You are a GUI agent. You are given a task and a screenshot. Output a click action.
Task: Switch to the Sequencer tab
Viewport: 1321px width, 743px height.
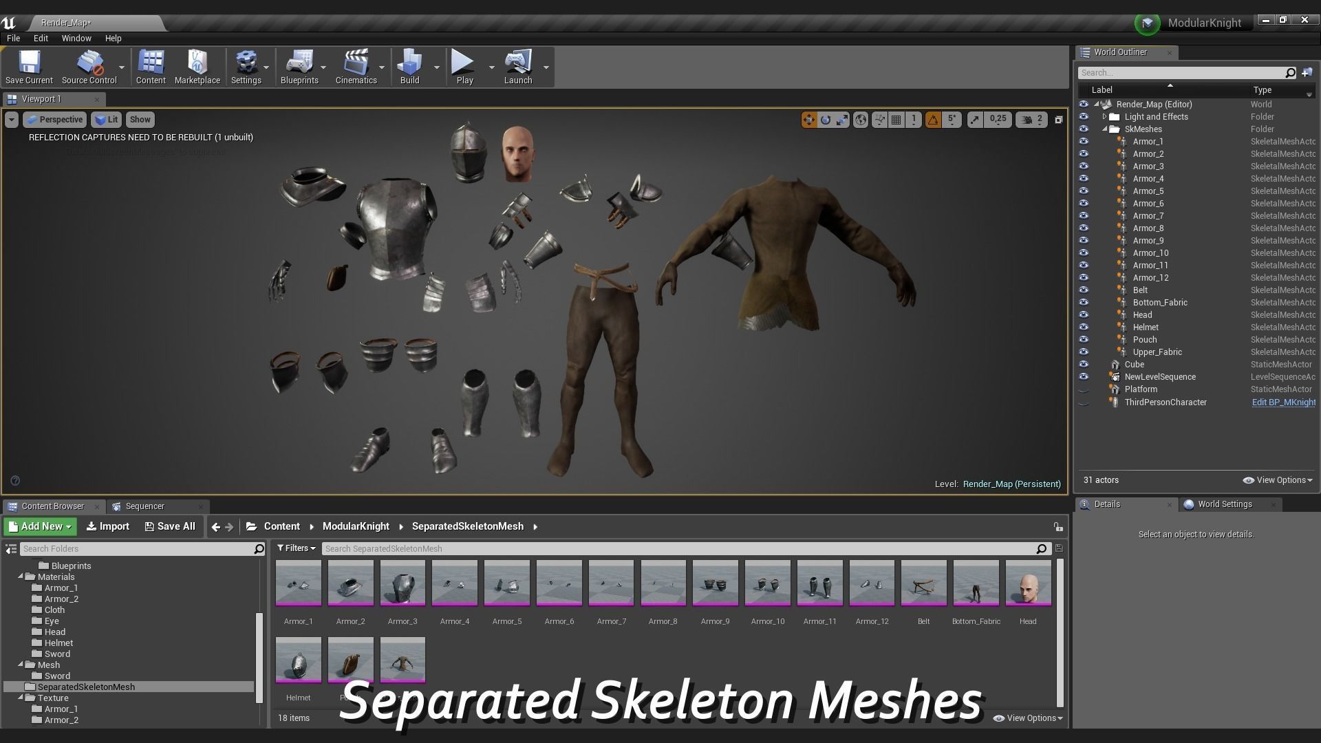pyautogui.click(x=144, y=506)
